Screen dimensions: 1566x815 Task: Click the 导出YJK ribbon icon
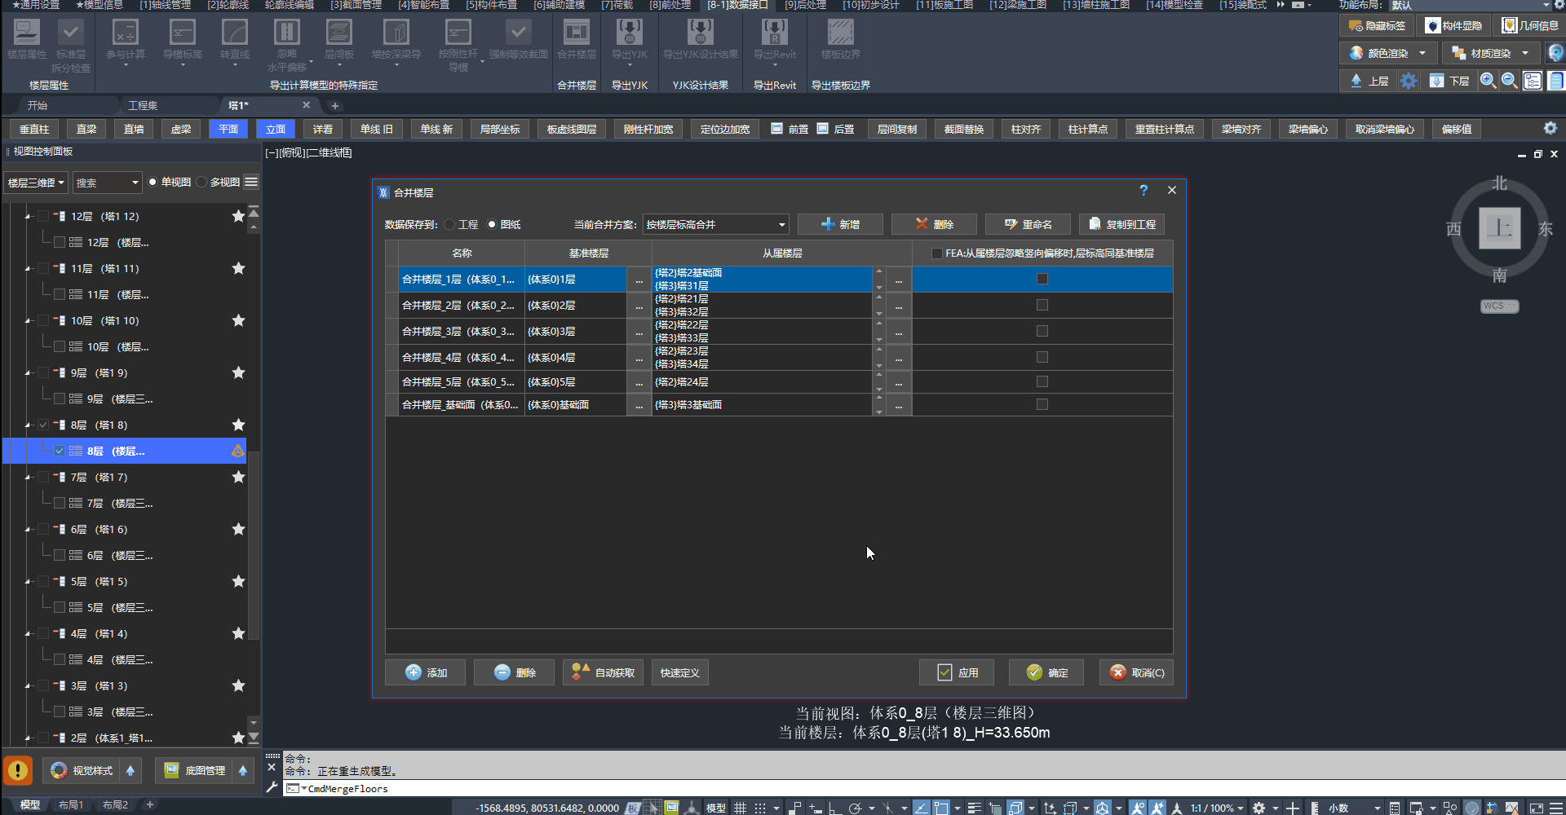click(629, 33)
